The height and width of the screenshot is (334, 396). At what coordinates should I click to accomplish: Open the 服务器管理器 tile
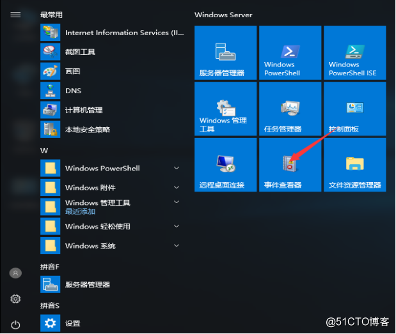[x=226, y=52]
